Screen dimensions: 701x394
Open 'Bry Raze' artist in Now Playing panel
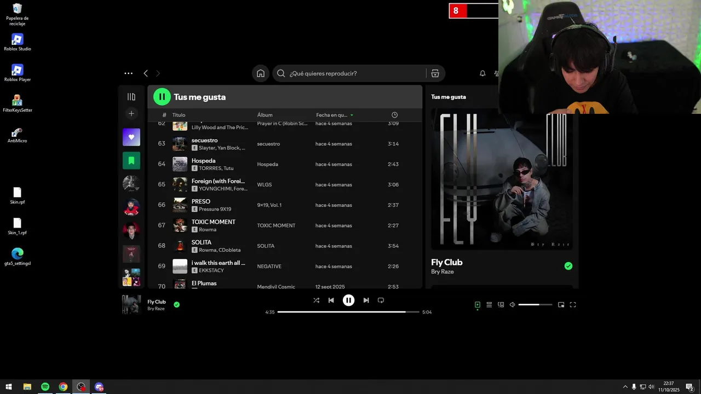(443, 272)
